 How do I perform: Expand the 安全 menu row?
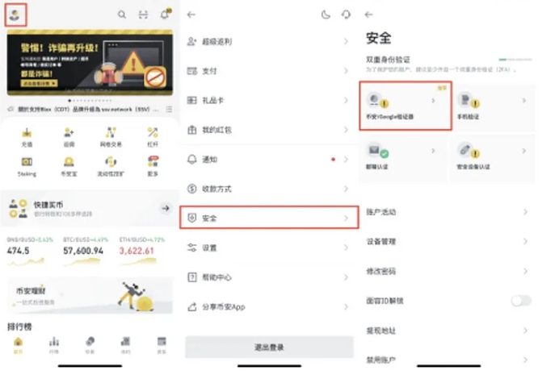pyautogui.click(x=269, y=218)
